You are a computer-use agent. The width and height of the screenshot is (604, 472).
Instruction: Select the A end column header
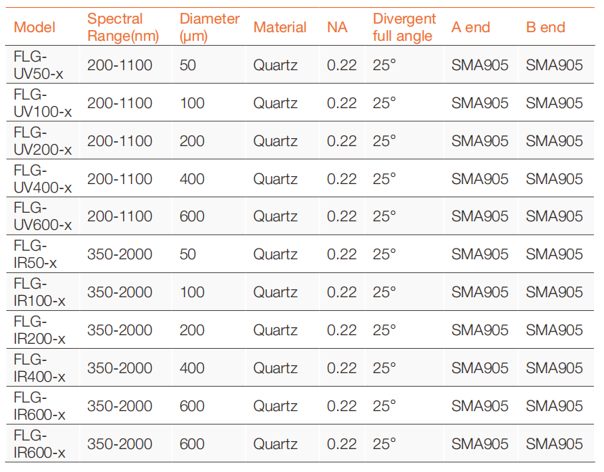point(471,28)
